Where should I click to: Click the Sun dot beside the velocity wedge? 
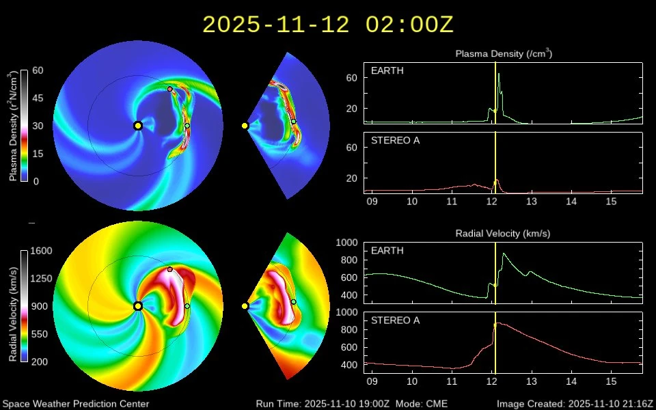click(245, 306)
